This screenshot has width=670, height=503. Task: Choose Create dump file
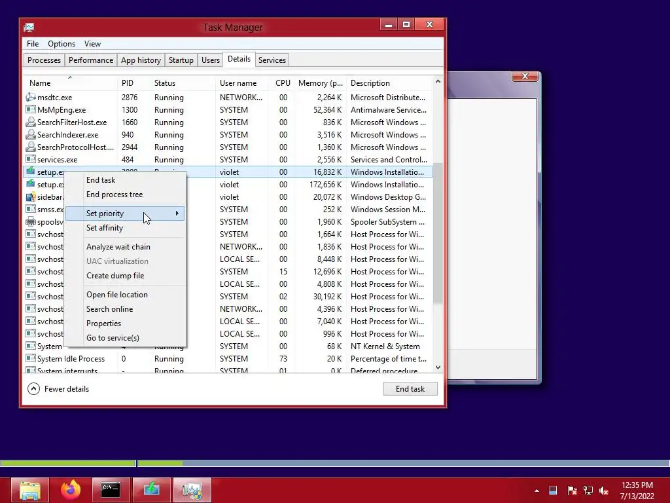[x=115, y=276]
